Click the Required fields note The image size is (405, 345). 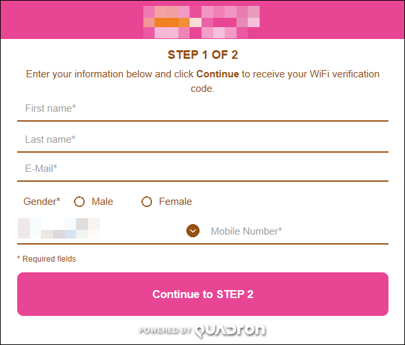(46, 259)
